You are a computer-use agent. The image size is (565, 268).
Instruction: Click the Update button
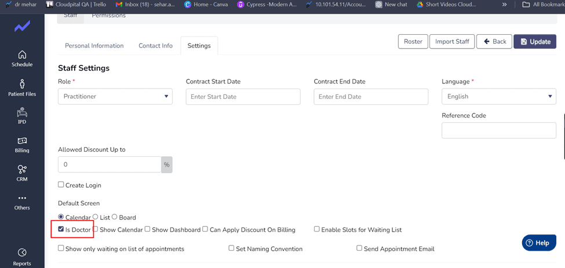click(x=536, y=41)
